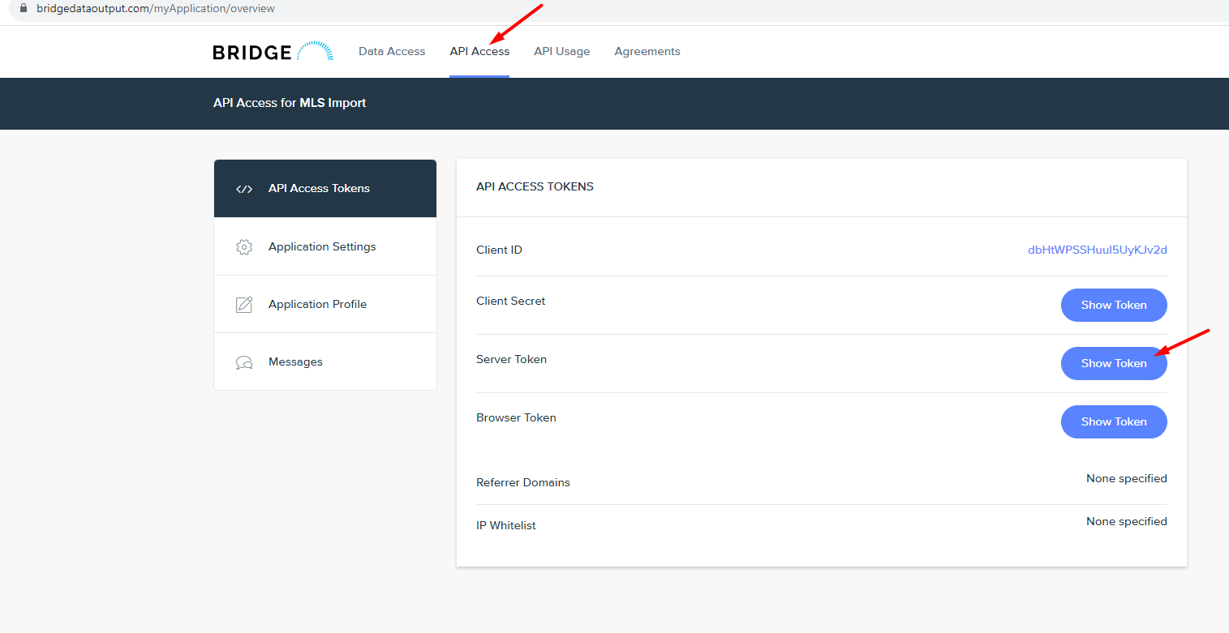
Task: Show the Browser Token
Action: pyautogui.click(x=1114, y=421)
